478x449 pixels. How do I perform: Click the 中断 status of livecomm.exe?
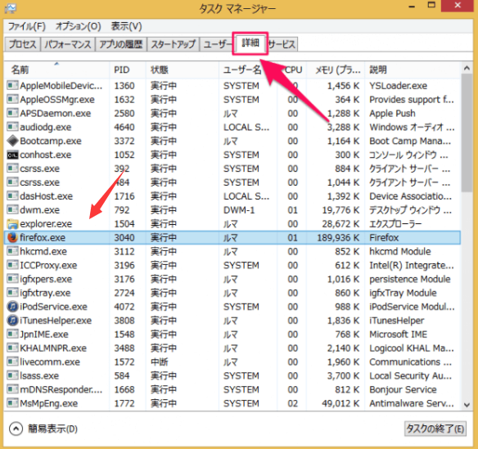coord(160,361)
